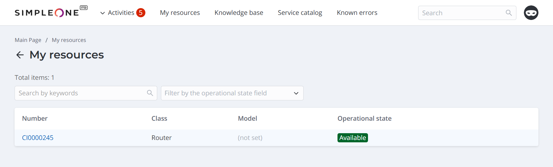Open the Knowledge base page
Viewport: 553px width, 167px height.
click(239, 13)
